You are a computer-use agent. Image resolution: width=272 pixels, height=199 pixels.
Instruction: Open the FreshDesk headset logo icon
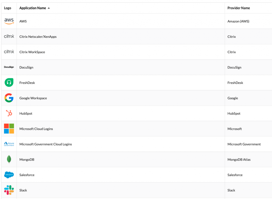(9, 82)
